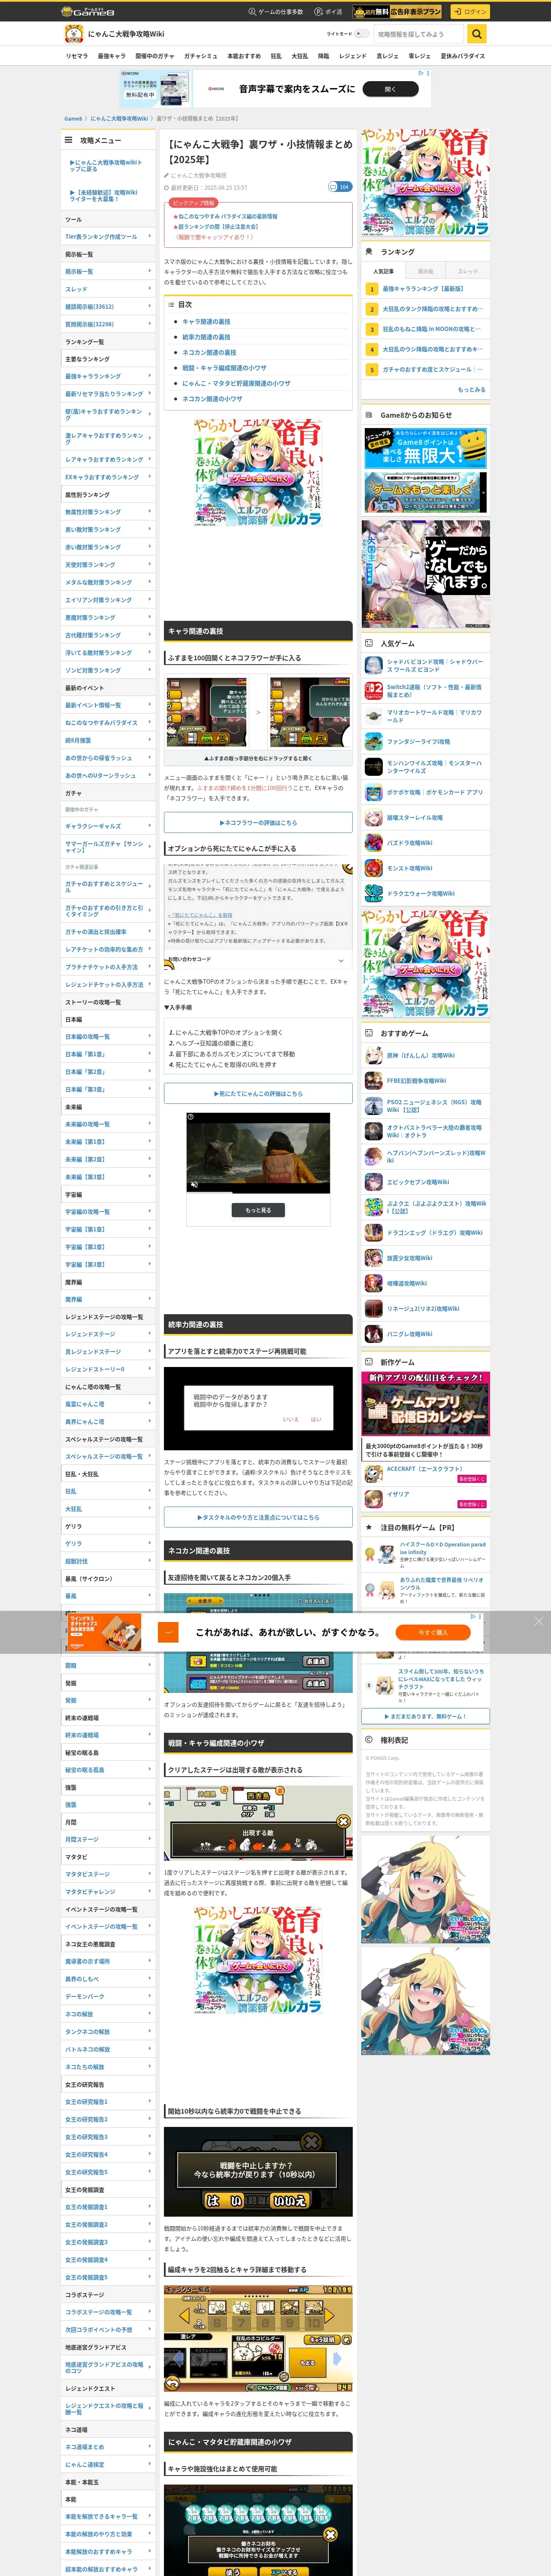Expand 黒い敵対策ランキング sidebar item
Screen dimensions: 551x2576
tap(108, 529)
